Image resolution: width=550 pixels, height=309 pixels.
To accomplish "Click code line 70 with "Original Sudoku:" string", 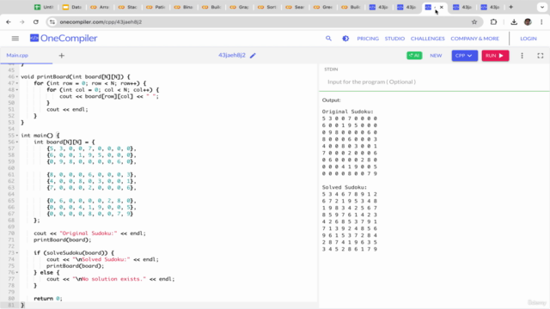I will pyautogui.click(x=89, y=233).
